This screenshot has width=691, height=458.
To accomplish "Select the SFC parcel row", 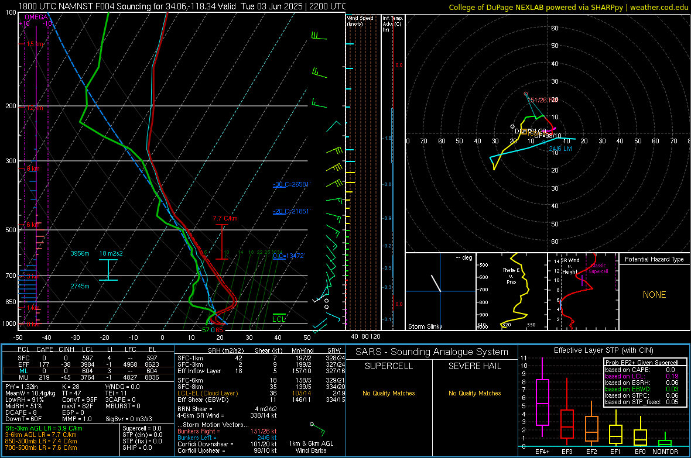I will click(87, 358).
